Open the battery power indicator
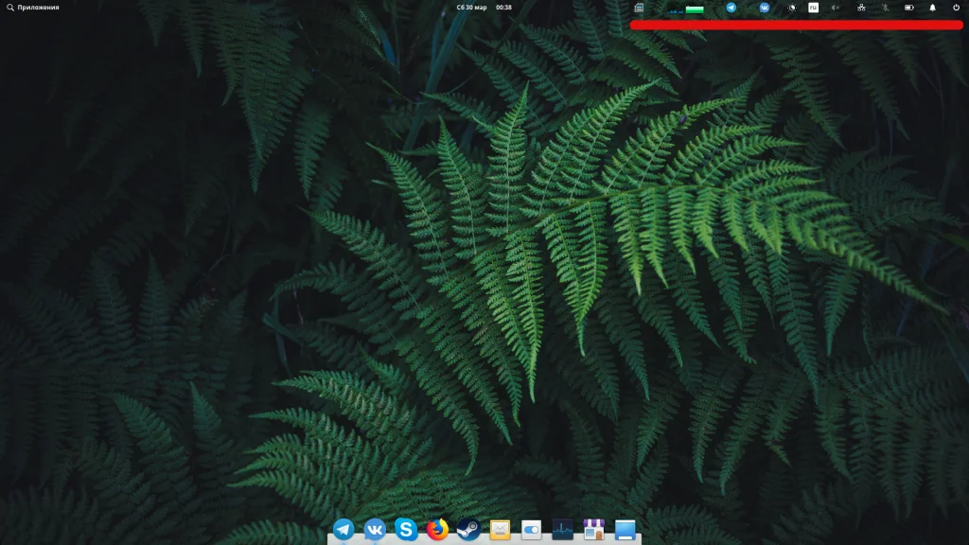This screenshot has height=545, width=969. pyautogui.click(x=909, y=8)
